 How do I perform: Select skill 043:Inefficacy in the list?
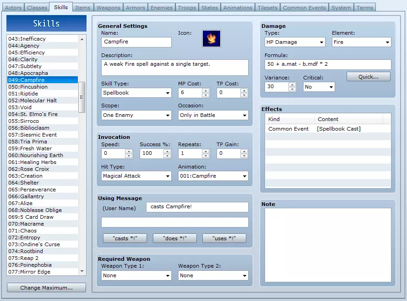point(43,39)
